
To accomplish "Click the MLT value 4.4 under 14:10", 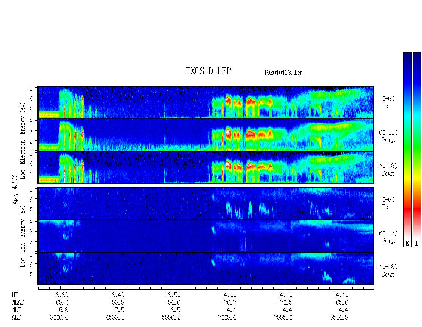I will click(x=288, y=310).
